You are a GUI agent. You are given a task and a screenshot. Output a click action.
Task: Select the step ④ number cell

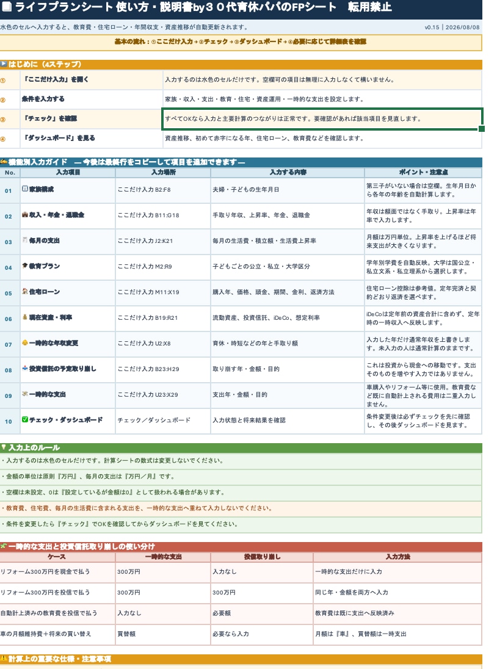point(10,139)
